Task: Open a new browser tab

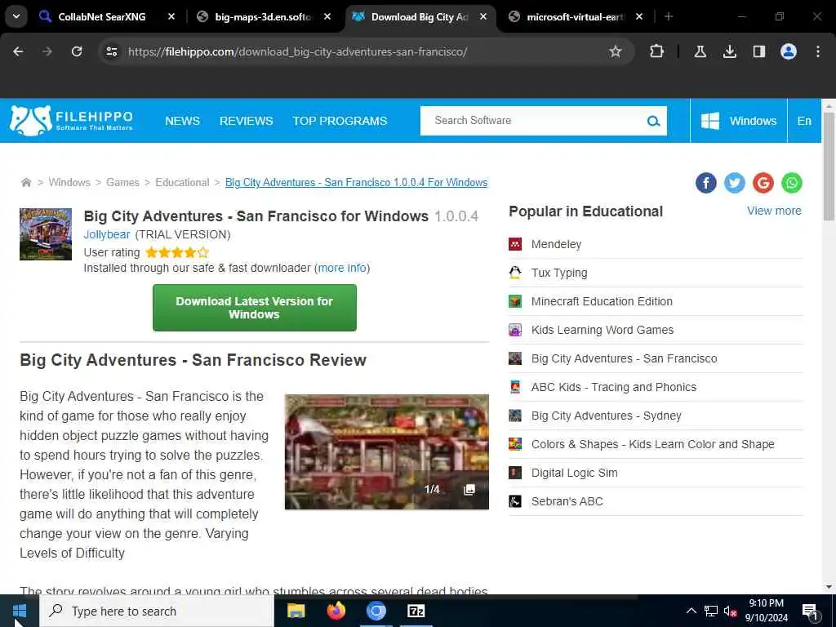Action: pos(669,16)
